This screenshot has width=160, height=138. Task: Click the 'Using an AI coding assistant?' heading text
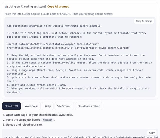pos(27,7)
